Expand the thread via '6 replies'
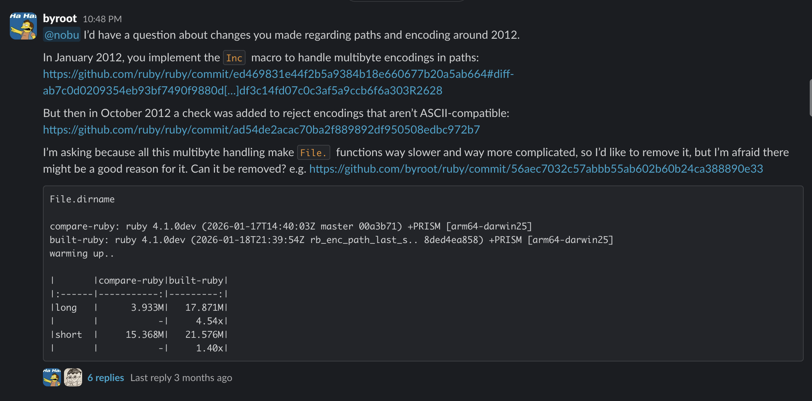 pos(105,378)
